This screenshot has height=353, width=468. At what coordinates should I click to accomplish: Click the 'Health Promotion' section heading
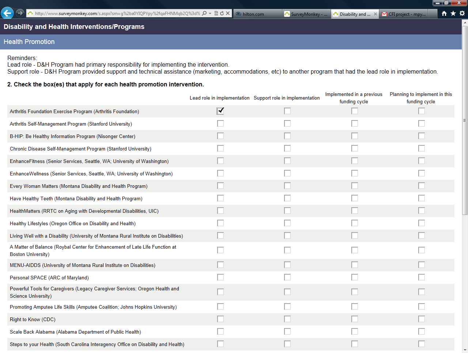click(29, 42)
